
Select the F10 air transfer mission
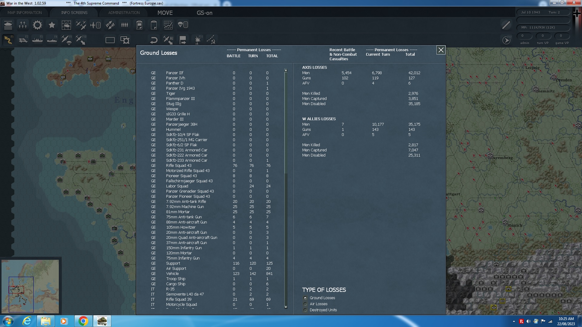coord(81,40)
